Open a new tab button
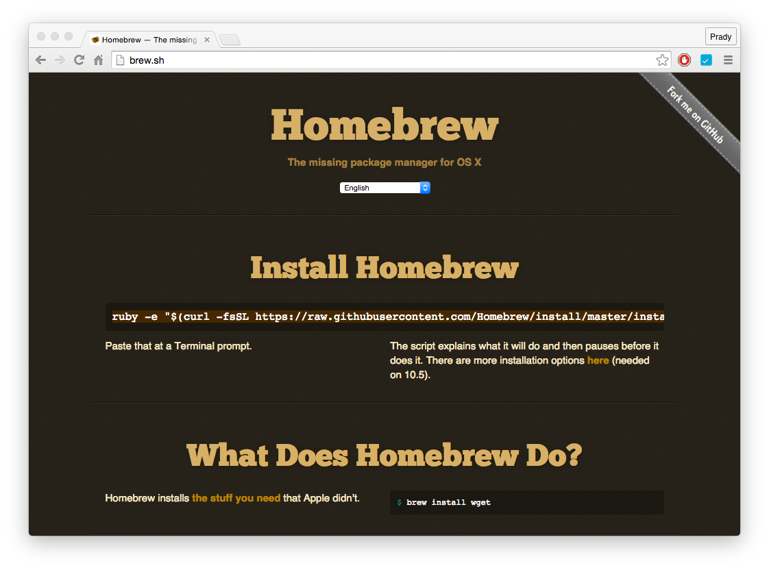Image resolution: width=769 pixels, height=570 pixels. pos(230,40)
